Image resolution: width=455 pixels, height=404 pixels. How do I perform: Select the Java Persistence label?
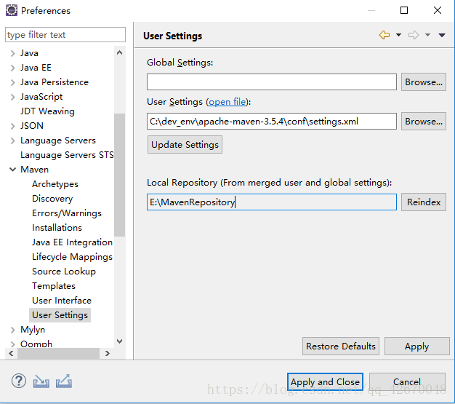55,82
